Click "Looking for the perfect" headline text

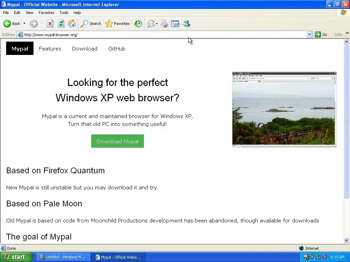click(118, 83)
